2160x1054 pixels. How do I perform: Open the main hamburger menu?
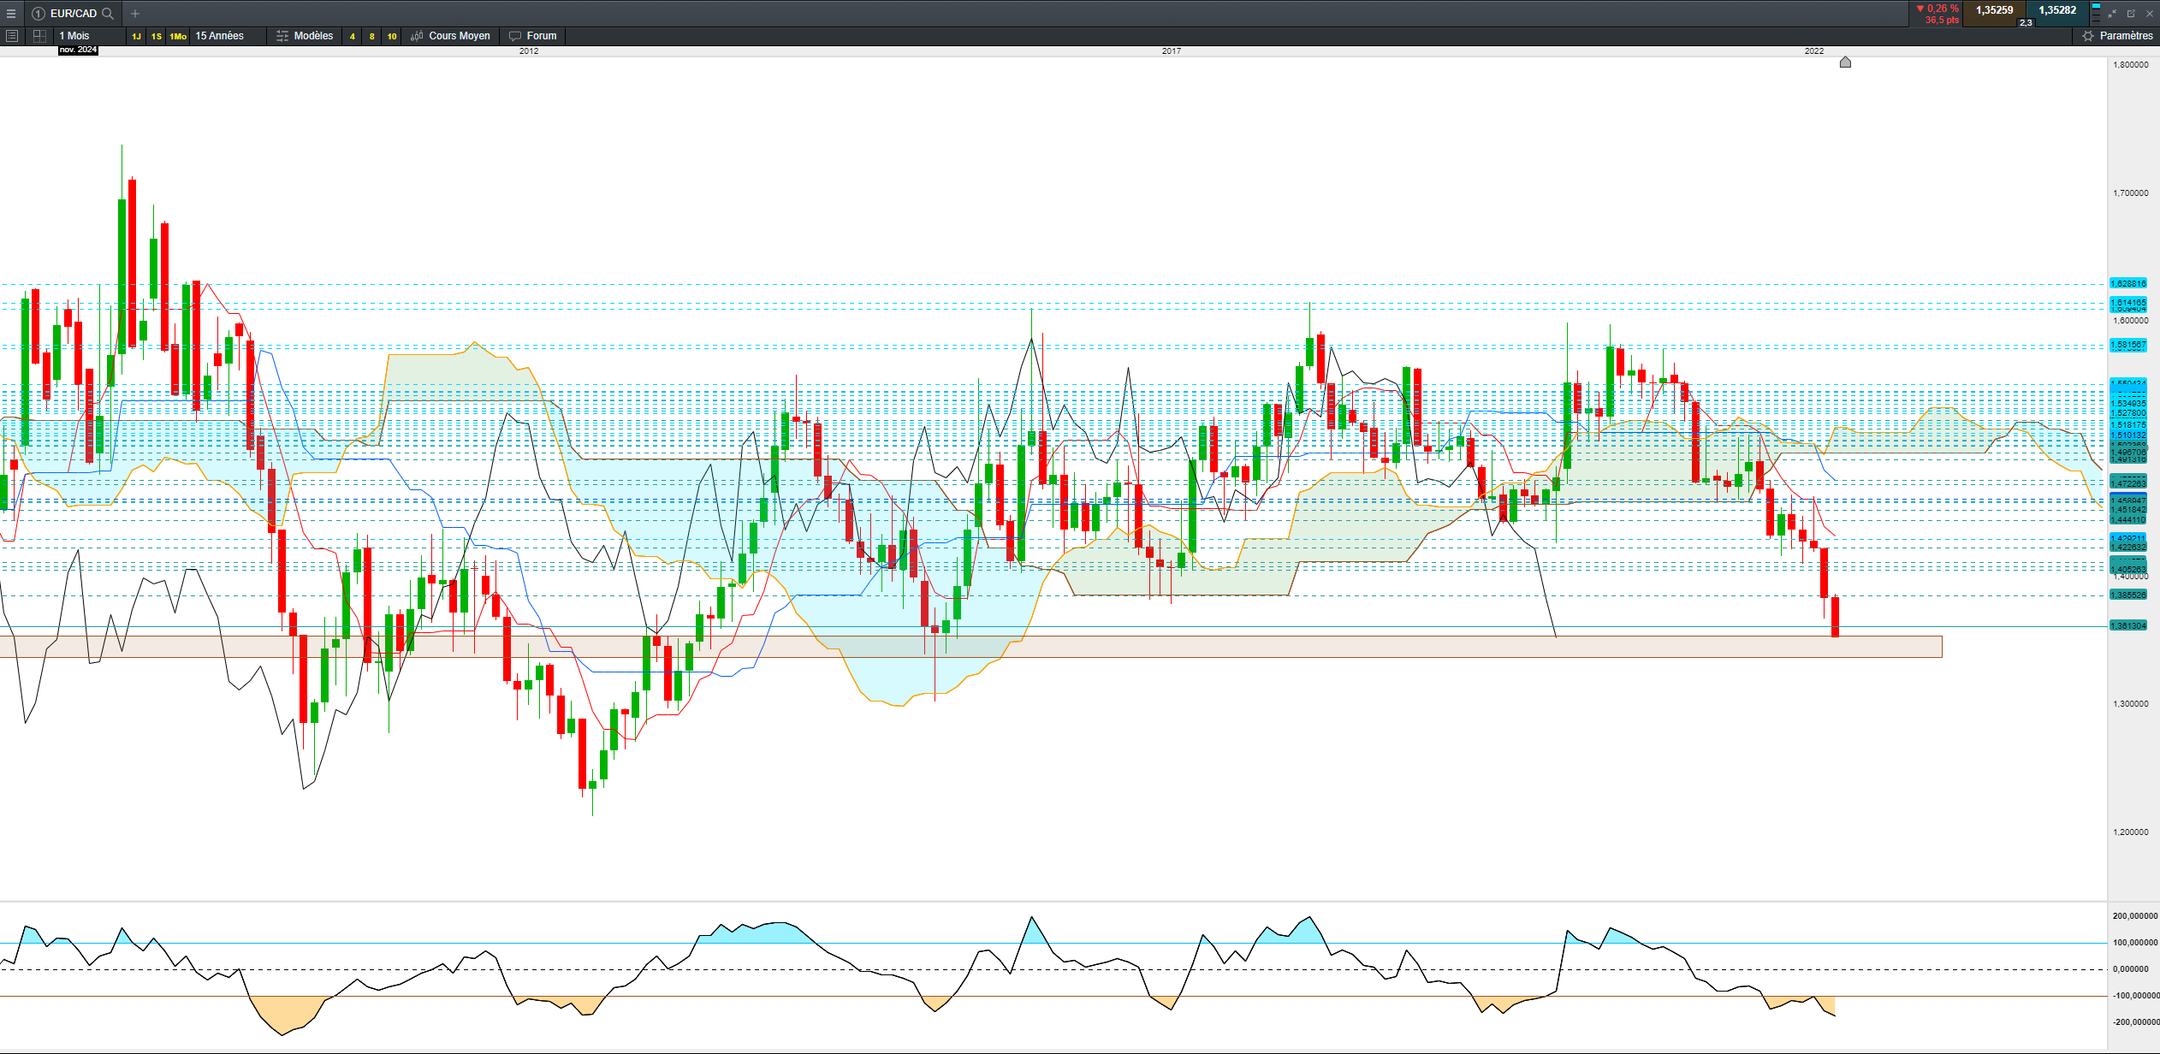(11, 14)
